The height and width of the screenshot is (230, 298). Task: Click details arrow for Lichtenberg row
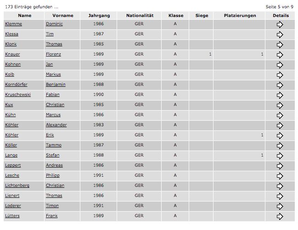[280, 186]
